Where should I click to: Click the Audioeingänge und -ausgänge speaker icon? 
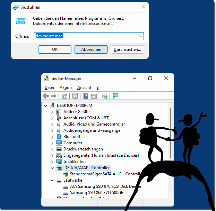tap(59, 130)
